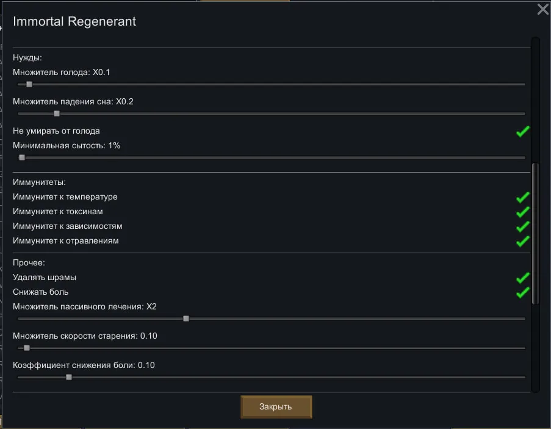The width and height of the screenshot is (551, 429).
Task: Click the Минимальная сытость slider handle
Action: tap(22, 157)
